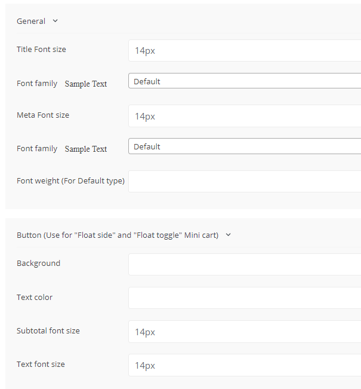The width and height of the screenshot is (361, 389).
Task: Click the "Meta Font size" label
Action: coord(43,115)
